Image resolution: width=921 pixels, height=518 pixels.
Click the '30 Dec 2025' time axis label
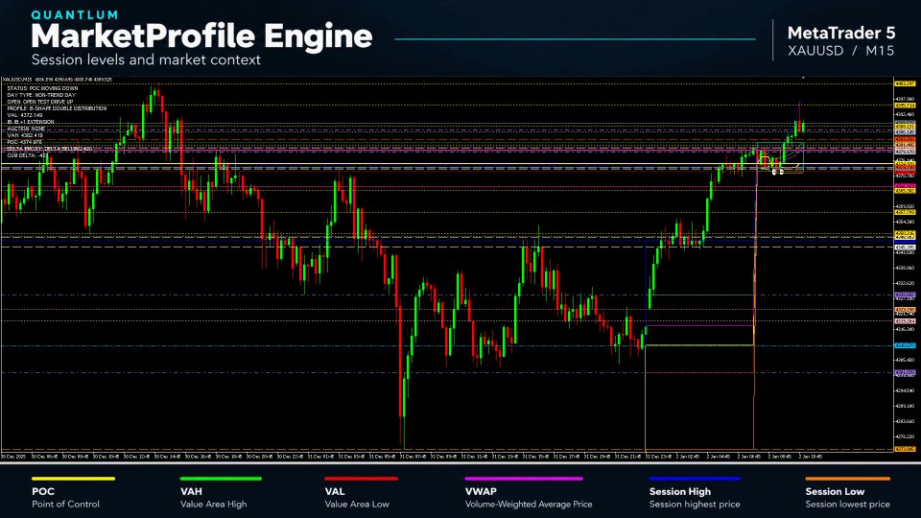pyautogui.click(x=12, y=456)
